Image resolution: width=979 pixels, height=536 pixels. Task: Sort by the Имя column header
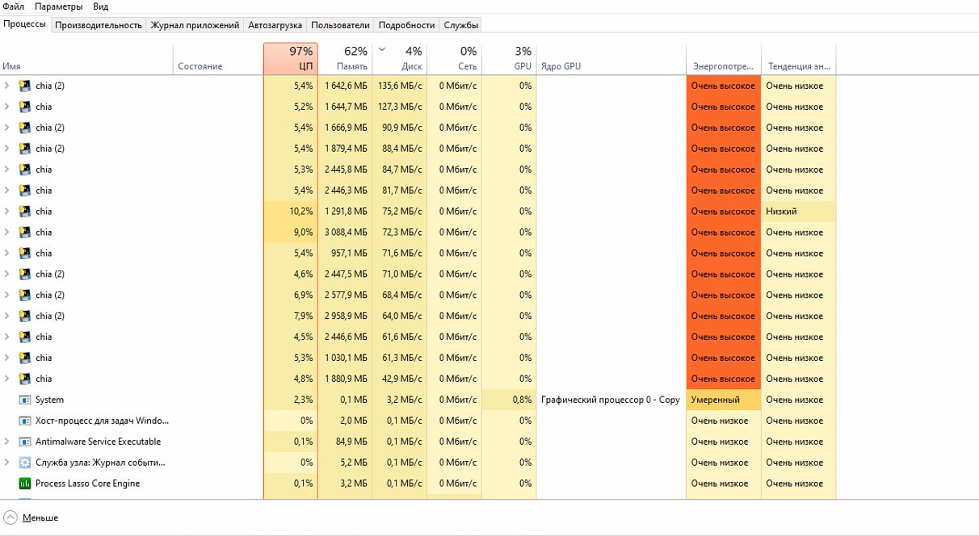[86, 59]
